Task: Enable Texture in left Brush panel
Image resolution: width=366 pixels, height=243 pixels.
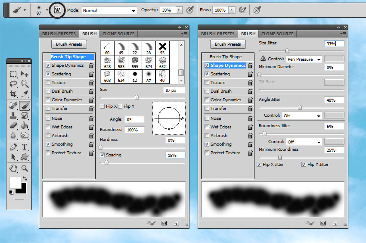Action: pos(48,82)
